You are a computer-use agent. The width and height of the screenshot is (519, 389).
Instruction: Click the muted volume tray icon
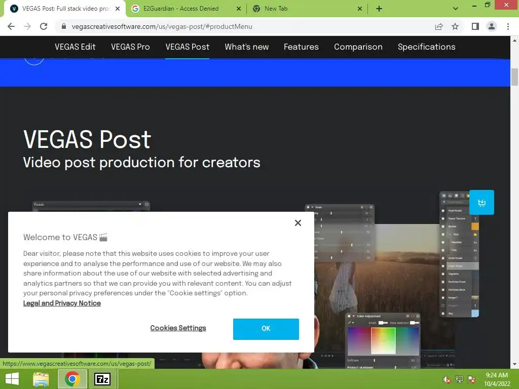coord(447,379)
